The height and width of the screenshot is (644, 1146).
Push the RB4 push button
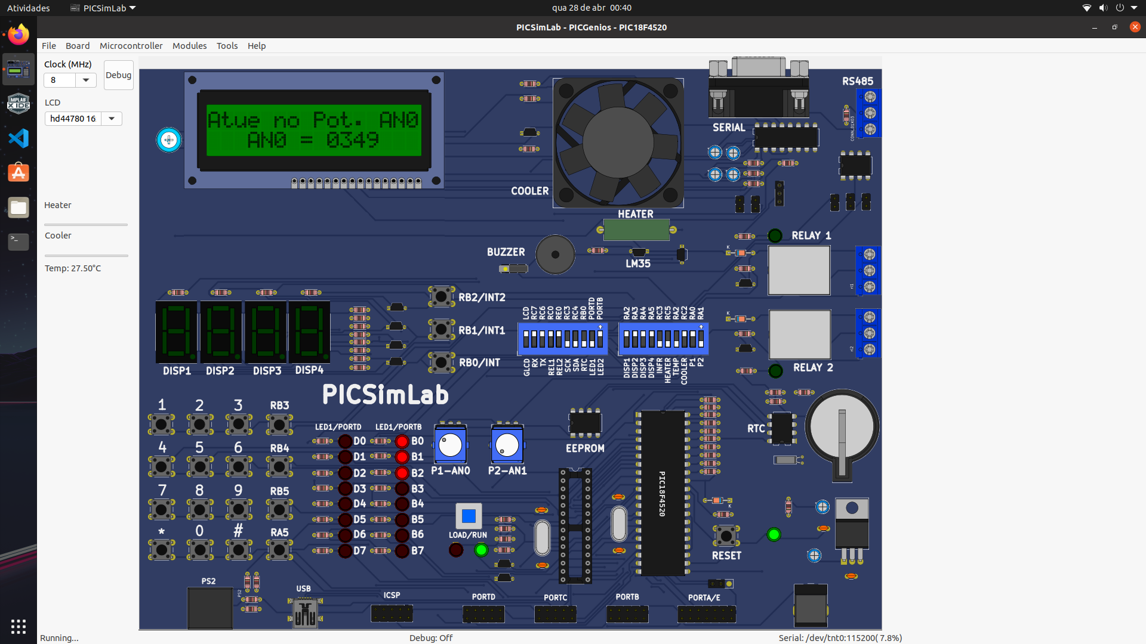point(279,466)
